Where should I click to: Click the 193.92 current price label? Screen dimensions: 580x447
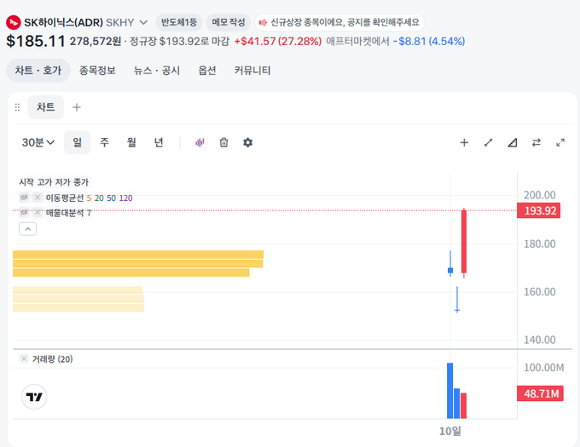click(538, 211)
